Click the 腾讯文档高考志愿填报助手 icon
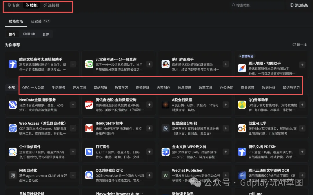This screenshot has height=195, width=313. 12,64
